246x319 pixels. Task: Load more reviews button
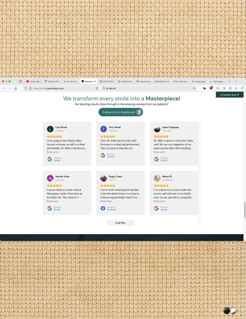(x=120, y=223)
